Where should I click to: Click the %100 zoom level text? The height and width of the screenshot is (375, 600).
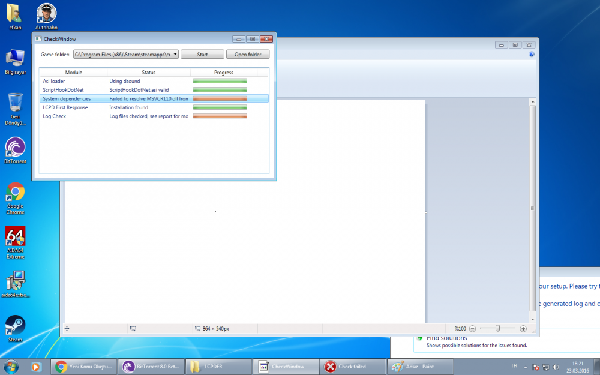[x=460, y=329]
